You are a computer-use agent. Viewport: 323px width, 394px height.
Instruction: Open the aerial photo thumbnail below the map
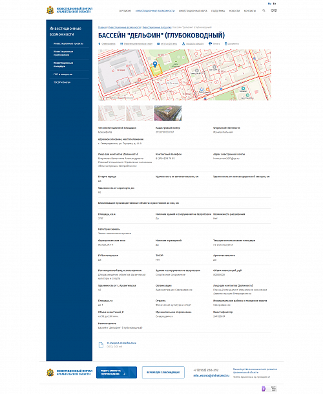pyautogui.click(x=168, y=113)
